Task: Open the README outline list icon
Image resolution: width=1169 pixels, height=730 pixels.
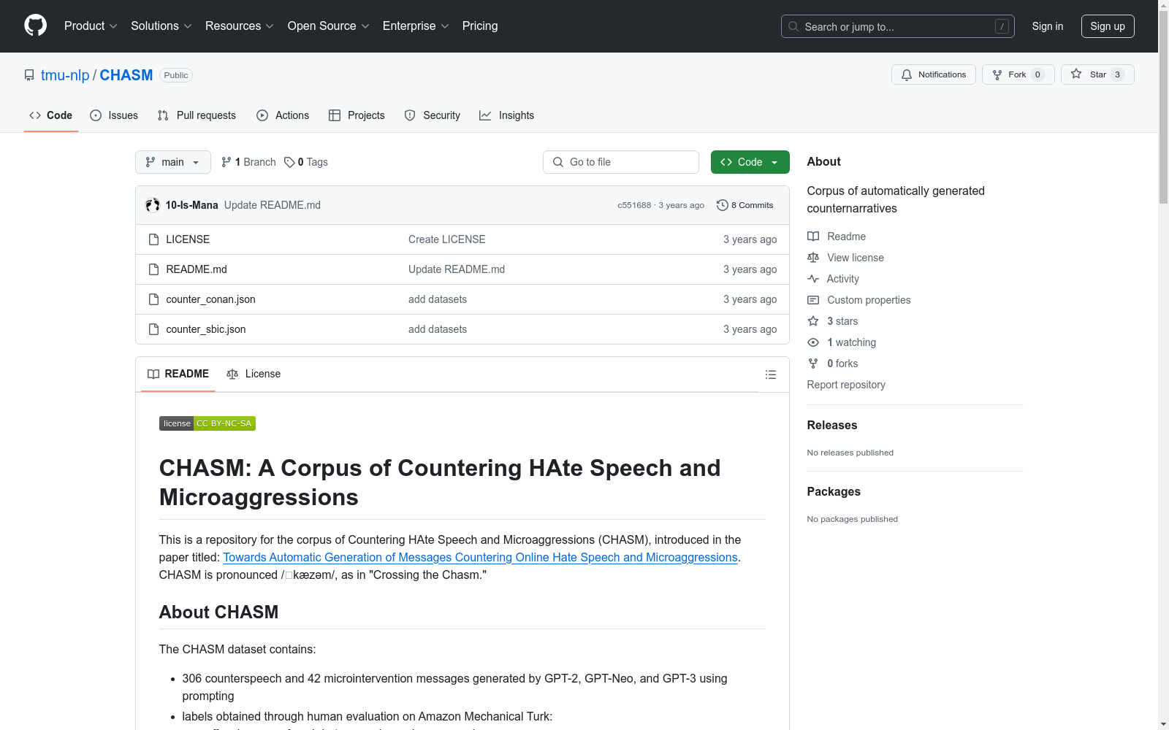Action: pyautogui.click(x=770, y=374)
